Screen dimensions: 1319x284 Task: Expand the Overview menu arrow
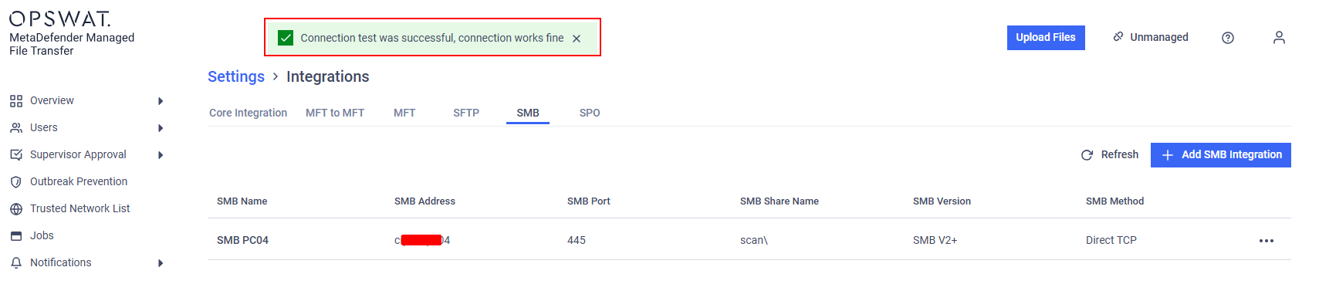pos(161,101)
